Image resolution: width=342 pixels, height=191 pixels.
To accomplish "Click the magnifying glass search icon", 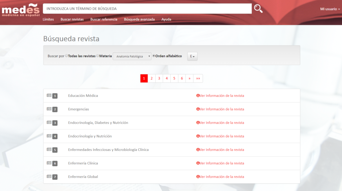I will point(258,9).
